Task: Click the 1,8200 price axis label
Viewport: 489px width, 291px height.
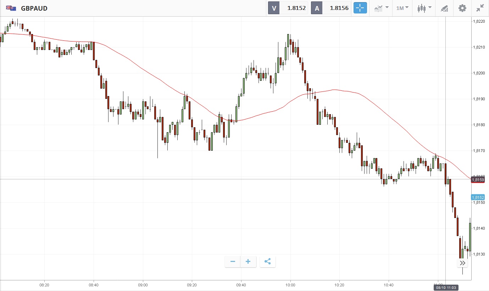Action: pos(479,73)
